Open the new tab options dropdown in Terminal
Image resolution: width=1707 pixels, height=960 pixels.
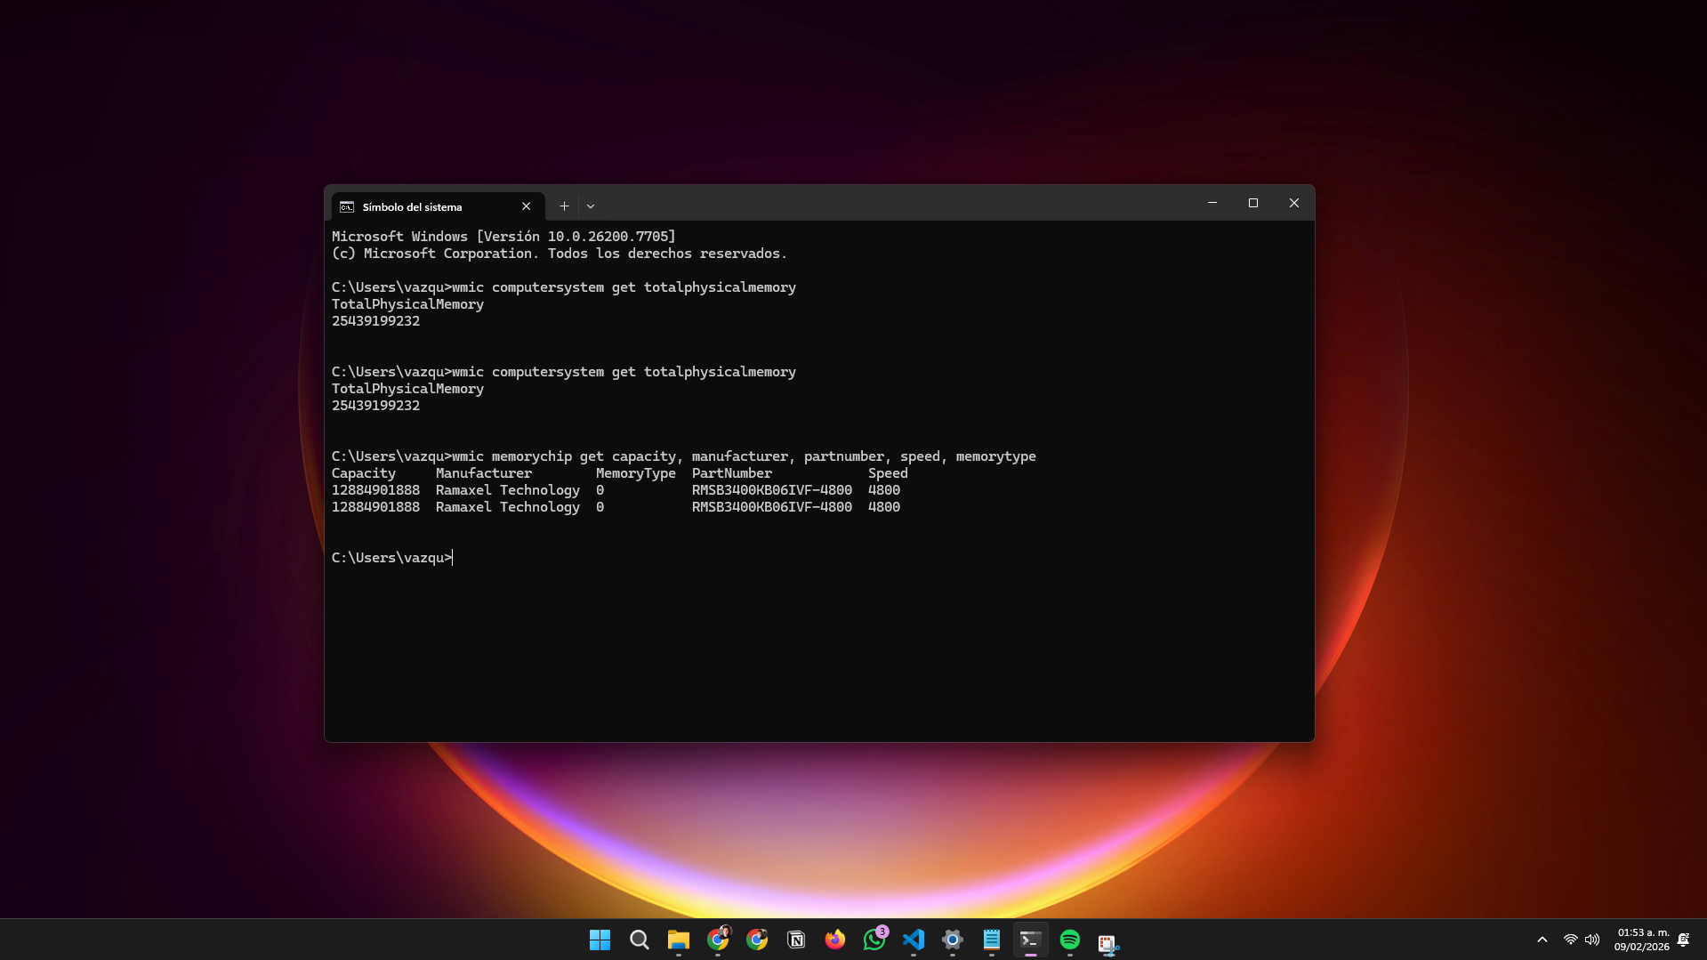tap(590, 206)
